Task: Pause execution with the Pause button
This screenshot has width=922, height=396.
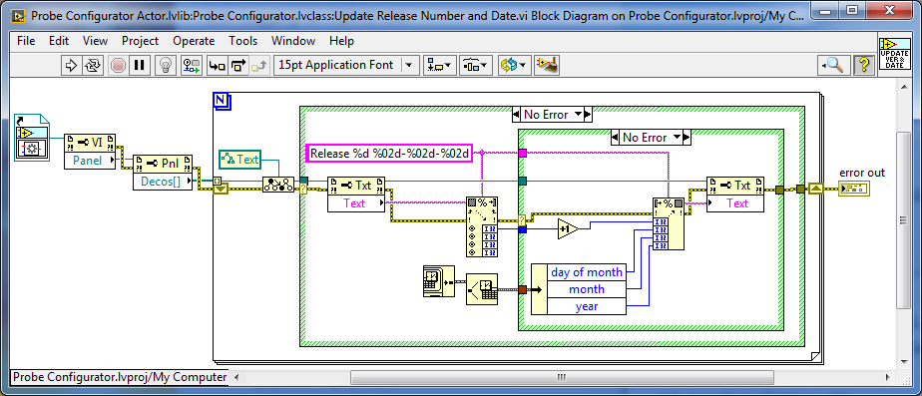Action: click(139, 65)
